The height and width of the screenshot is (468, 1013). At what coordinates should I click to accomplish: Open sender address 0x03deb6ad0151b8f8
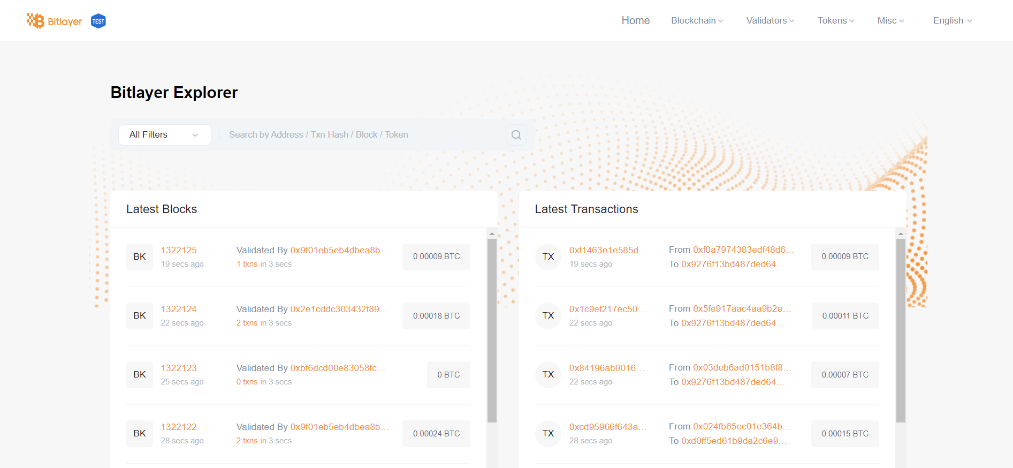click(742, 367)
